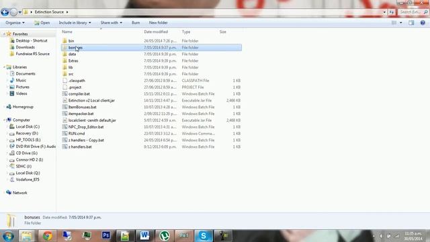Open the Pictures library
The width and height of the screenshot is (430, 242).
pyautogui.click(x=22, y=87)
